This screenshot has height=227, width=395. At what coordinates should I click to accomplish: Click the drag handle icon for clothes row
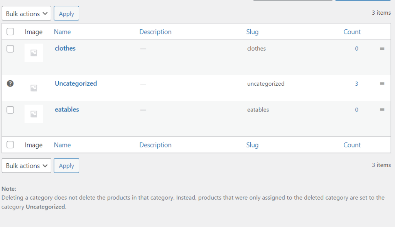(x=382, y=49)
